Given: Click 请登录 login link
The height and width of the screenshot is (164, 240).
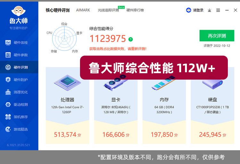Looking at the screenshot, I should click(198, 10).
